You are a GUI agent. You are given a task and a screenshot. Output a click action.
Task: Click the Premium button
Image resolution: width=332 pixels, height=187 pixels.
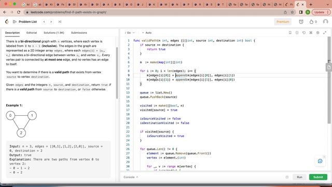pos(283,22)
